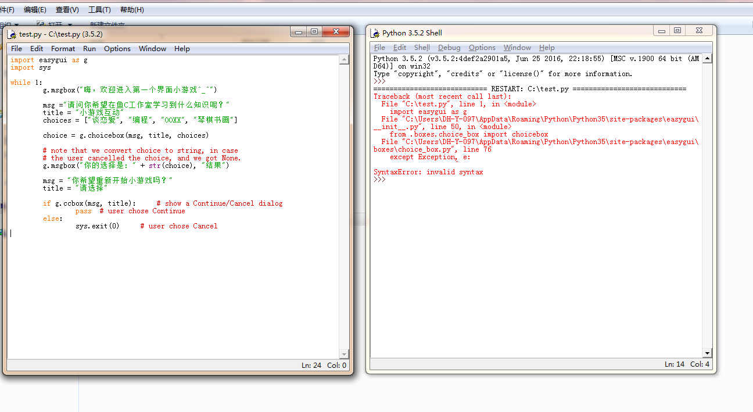This screenshot has width=753, height=412.
Task: Click scroll down arrow in Python Shell
Action: [707, 353]
